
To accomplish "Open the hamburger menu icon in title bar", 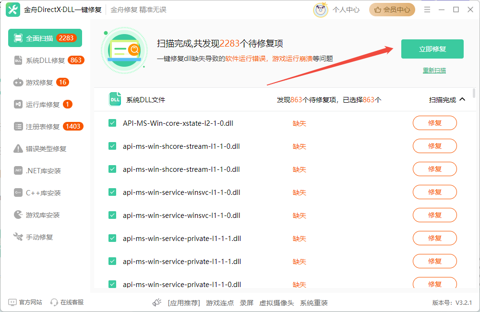I will click(427, 10).
